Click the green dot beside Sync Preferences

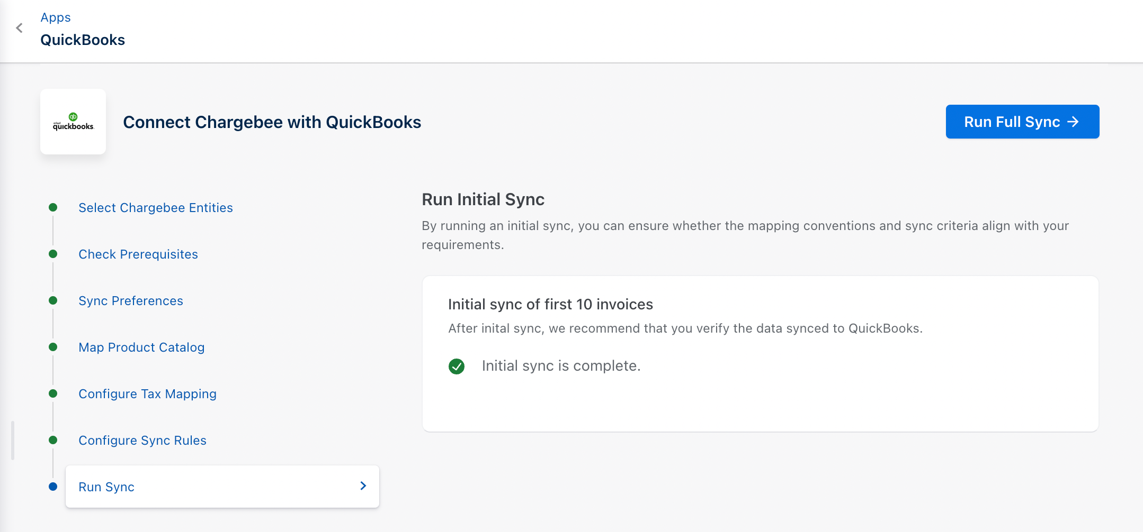[53, 300]
